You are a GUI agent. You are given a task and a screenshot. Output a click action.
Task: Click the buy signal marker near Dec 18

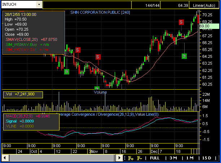pos(184,56)
